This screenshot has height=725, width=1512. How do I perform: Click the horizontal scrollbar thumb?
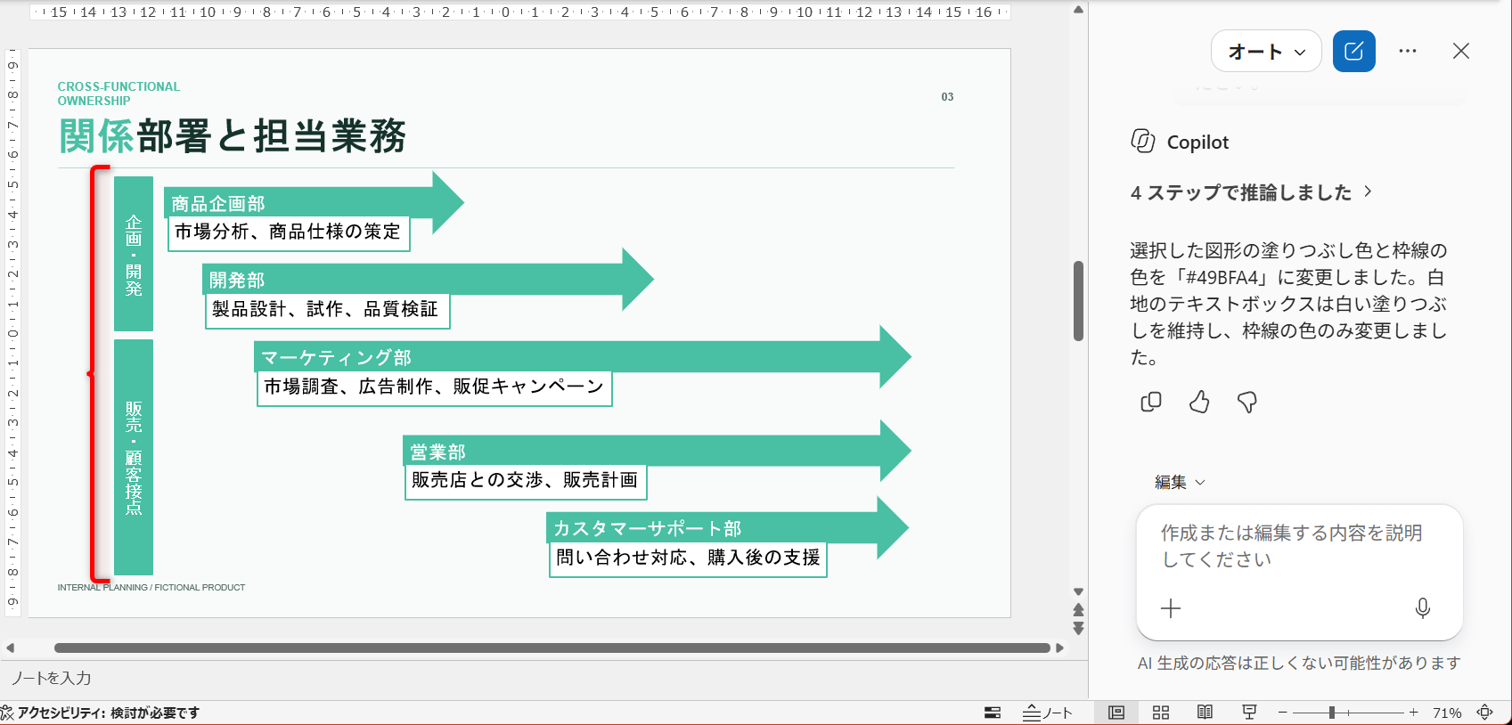552,648
